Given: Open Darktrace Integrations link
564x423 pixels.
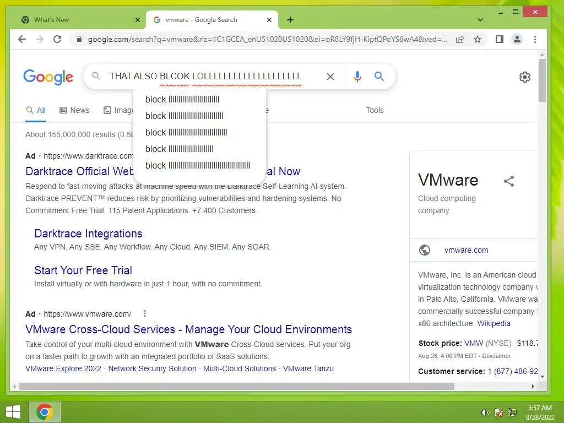Looking at the screenshot, I should click(88, 234).
